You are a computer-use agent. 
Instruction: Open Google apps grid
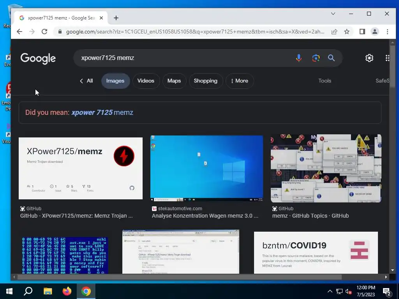pos(387,58)
